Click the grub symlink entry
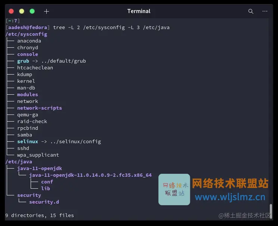Image resolution: width=278 pixels, height=226 pixels. [x=23, y=61]
